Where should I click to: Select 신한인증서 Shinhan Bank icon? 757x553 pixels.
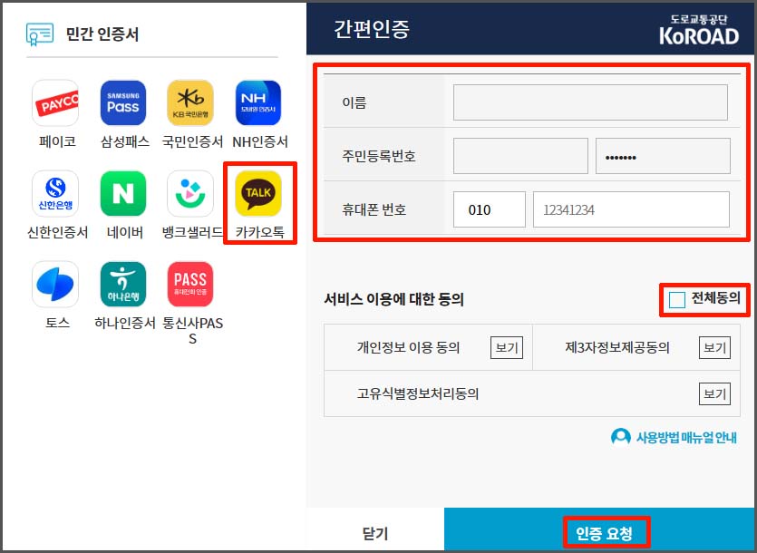coord(55,194)
